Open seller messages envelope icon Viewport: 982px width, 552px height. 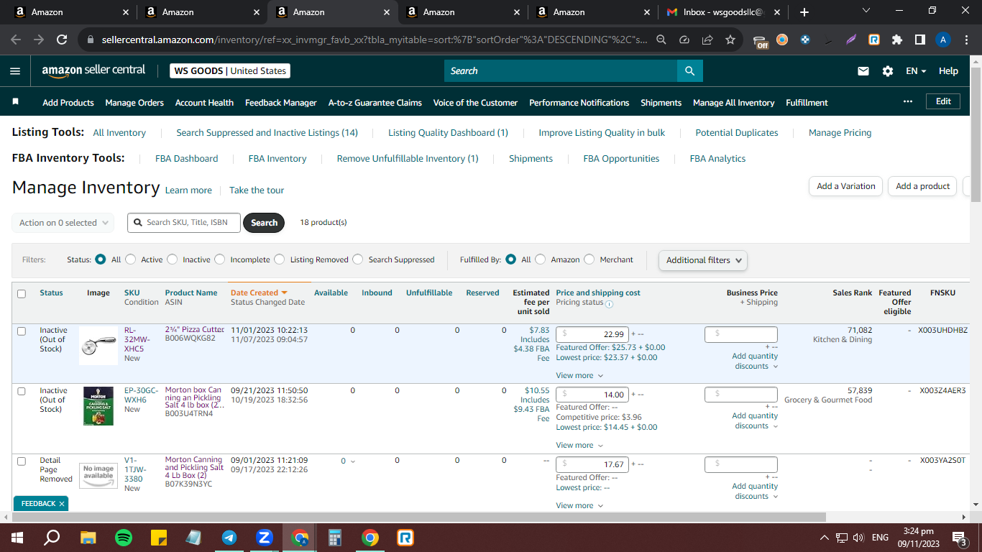[863, 71]
